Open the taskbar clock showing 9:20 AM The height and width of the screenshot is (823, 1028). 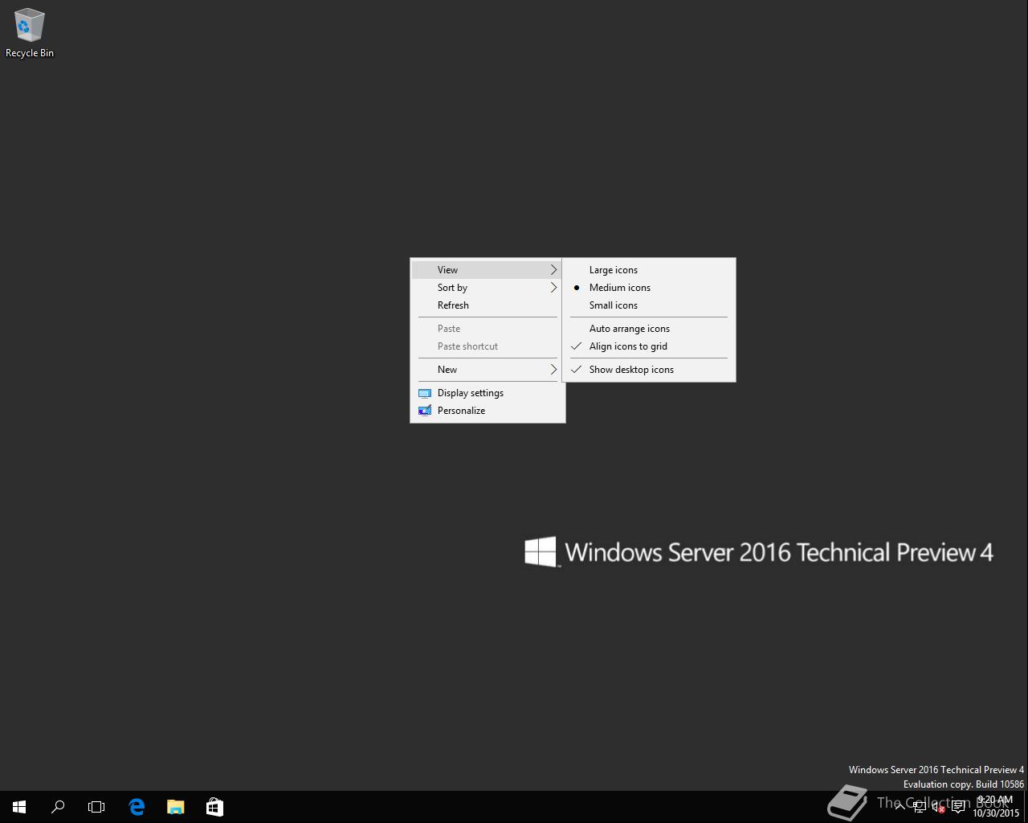click(x=995, y=807)
